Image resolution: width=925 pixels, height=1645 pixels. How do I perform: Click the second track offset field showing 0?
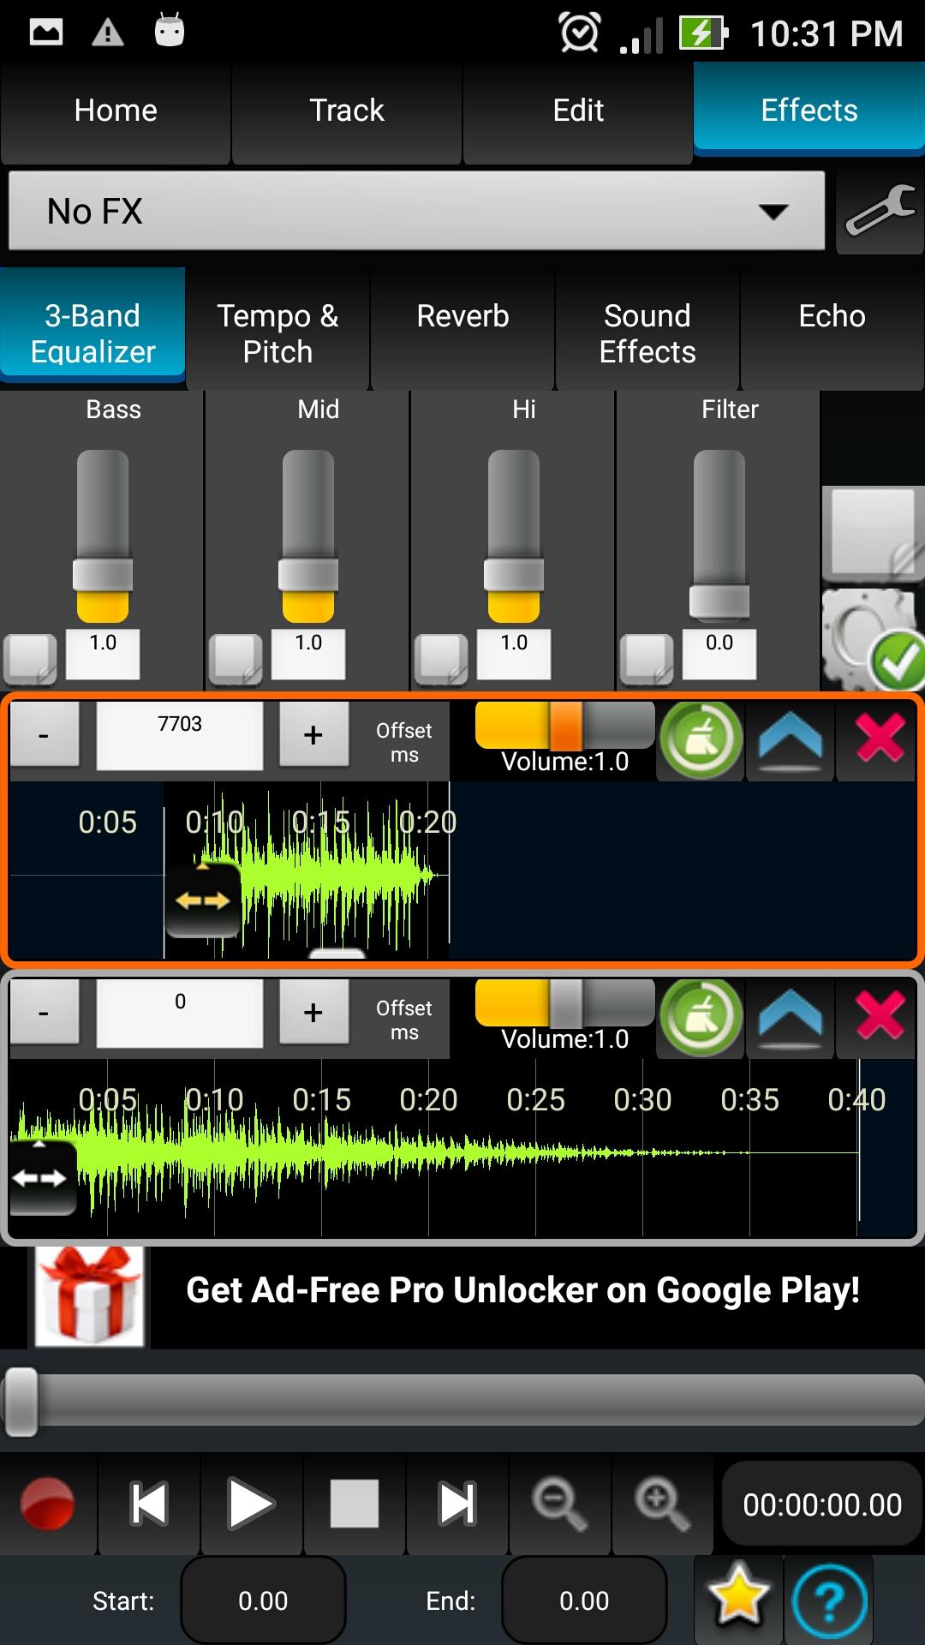pyautogui.click(x=180, y=1013)
